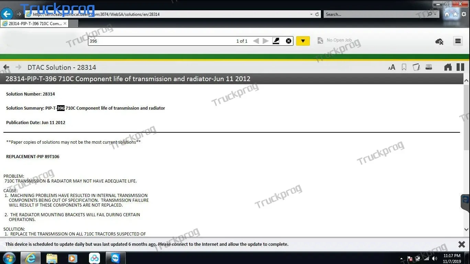
Task: Open the notes icon in document toolbar
Action: pos(416,67)
